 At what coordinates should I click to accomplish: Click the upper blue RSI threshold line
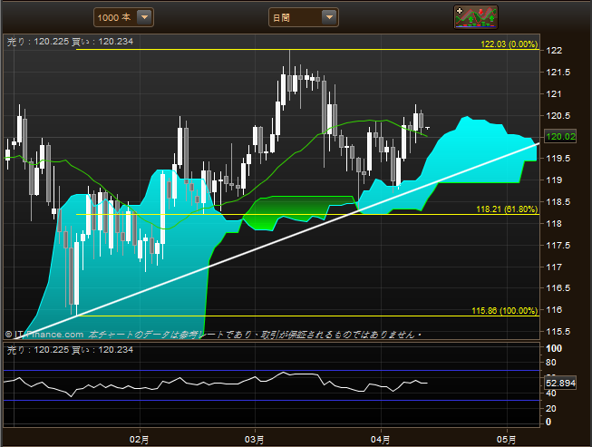pyautogui.click(x=271, y=370)
